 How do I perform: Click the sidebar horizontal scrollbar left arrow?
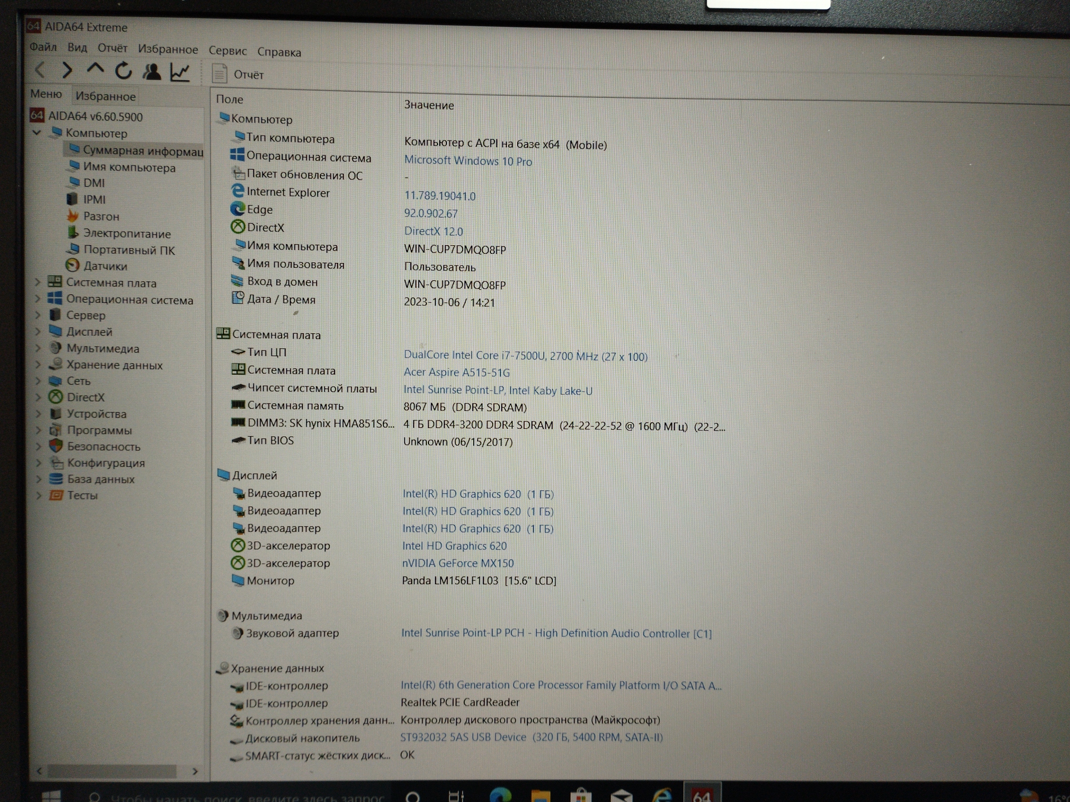pos(39,771)
